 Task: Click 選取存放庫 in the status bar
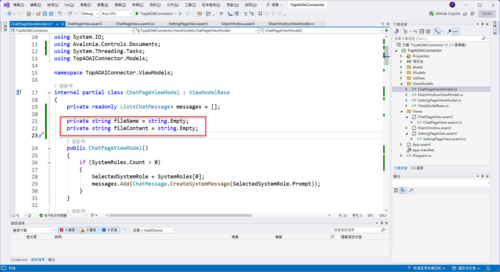(x=466, y=268)
